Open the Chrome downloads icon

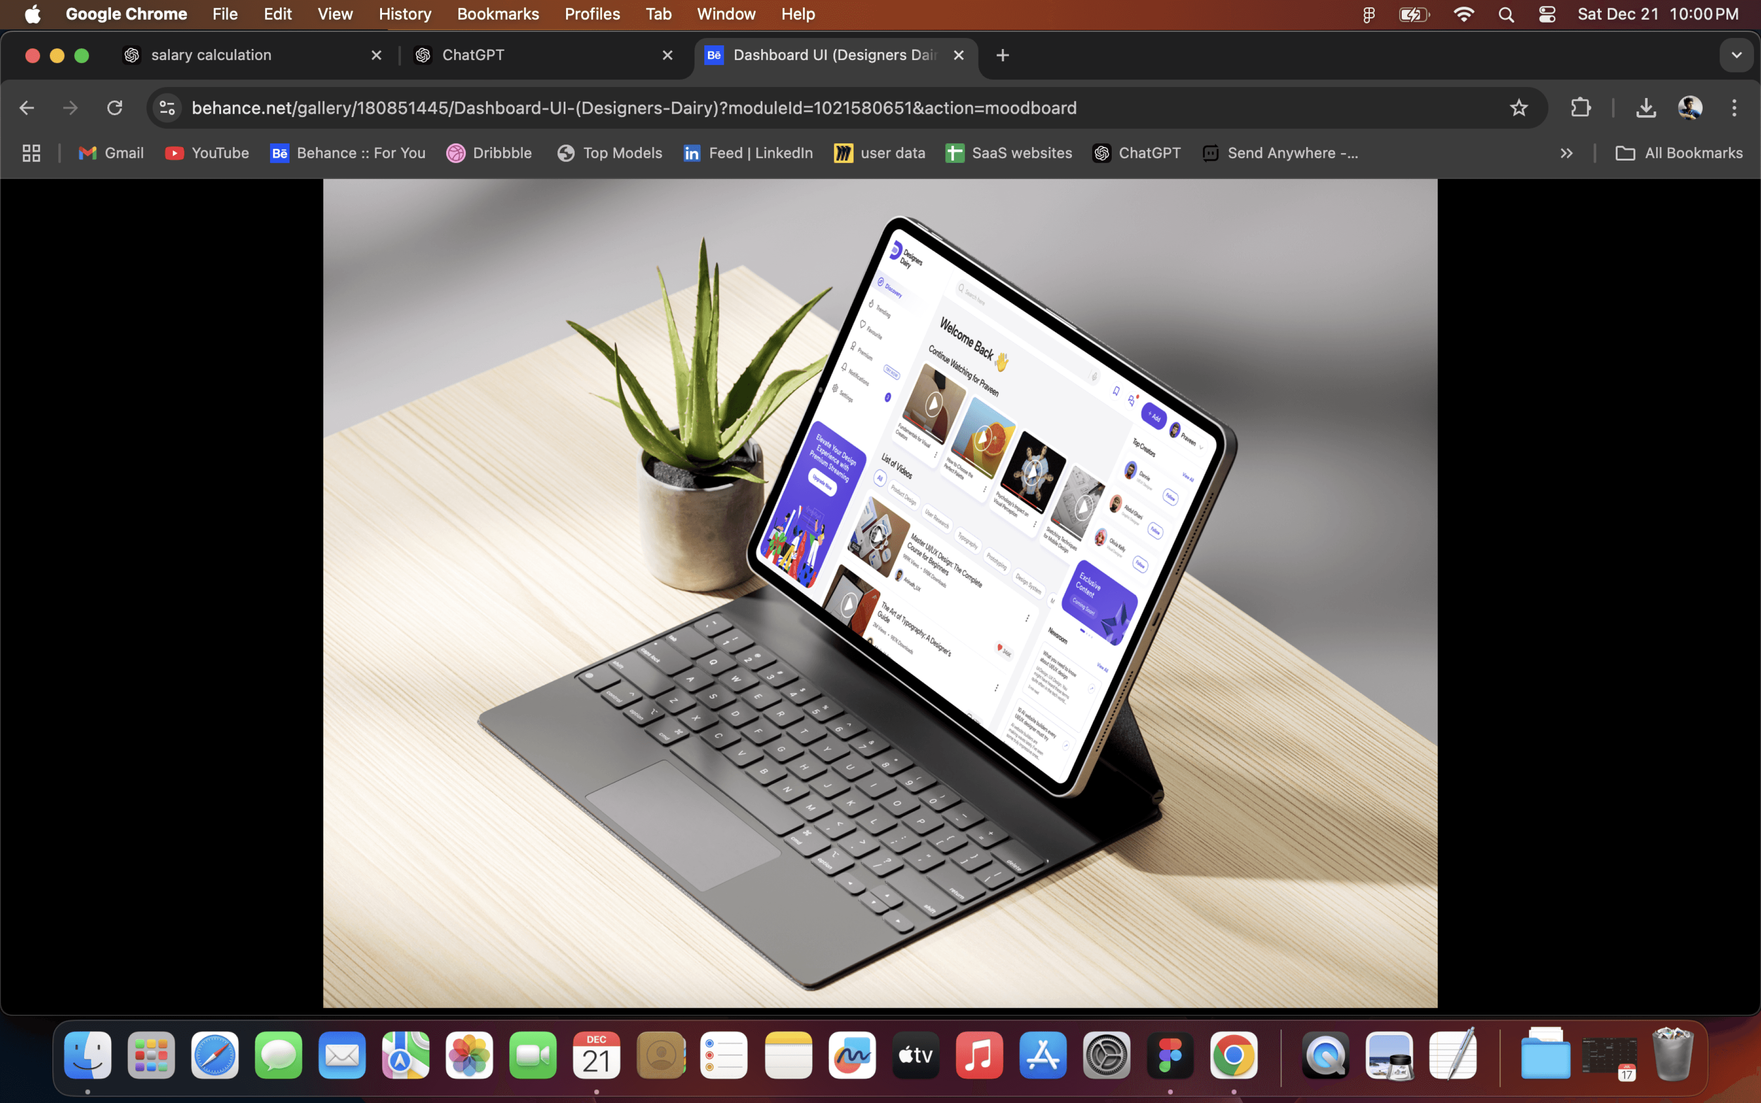(1645, 108)
